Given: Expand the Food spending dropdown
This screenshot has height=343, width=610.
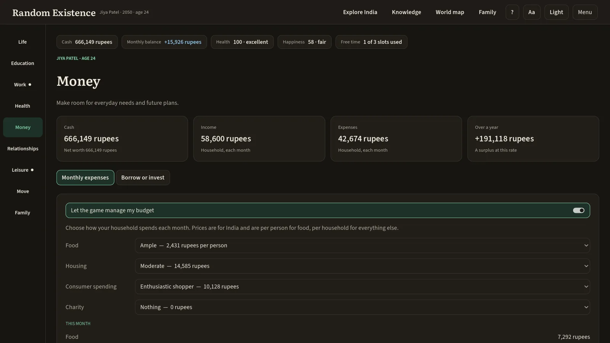Looking at the screenshot, I should [362, 245].
